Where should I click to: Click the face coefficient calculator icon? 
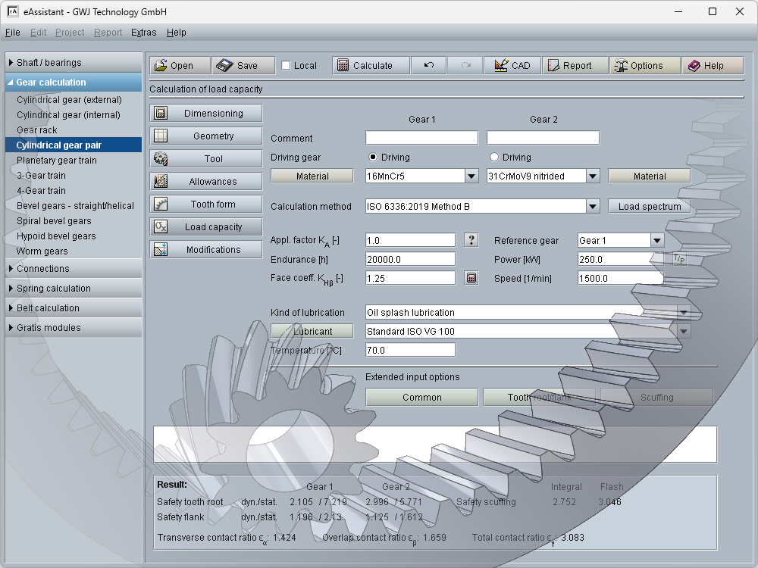471,278
